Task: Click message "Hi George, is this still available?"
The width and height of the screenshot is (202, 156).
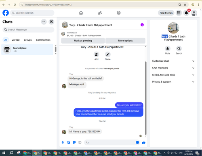Action: (x=86, y=79)
